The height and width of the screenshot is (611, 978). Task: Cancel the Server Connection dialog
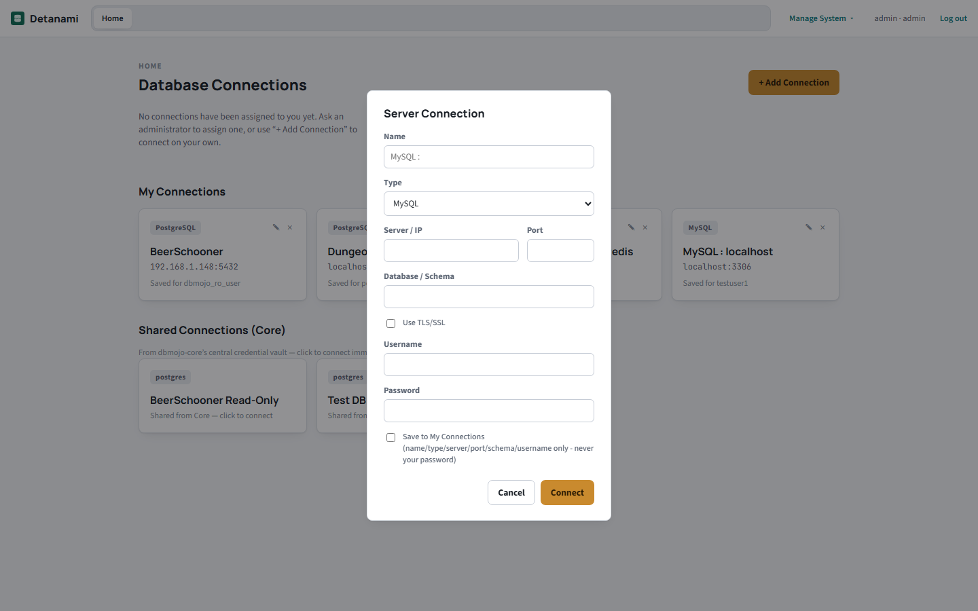tap(511, 493)
